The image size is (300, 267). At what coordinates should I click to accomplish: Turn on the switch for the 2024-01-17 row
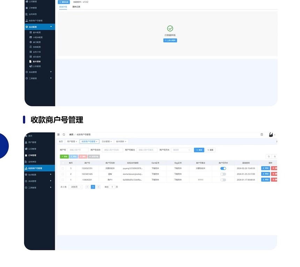tap(223, 180)
